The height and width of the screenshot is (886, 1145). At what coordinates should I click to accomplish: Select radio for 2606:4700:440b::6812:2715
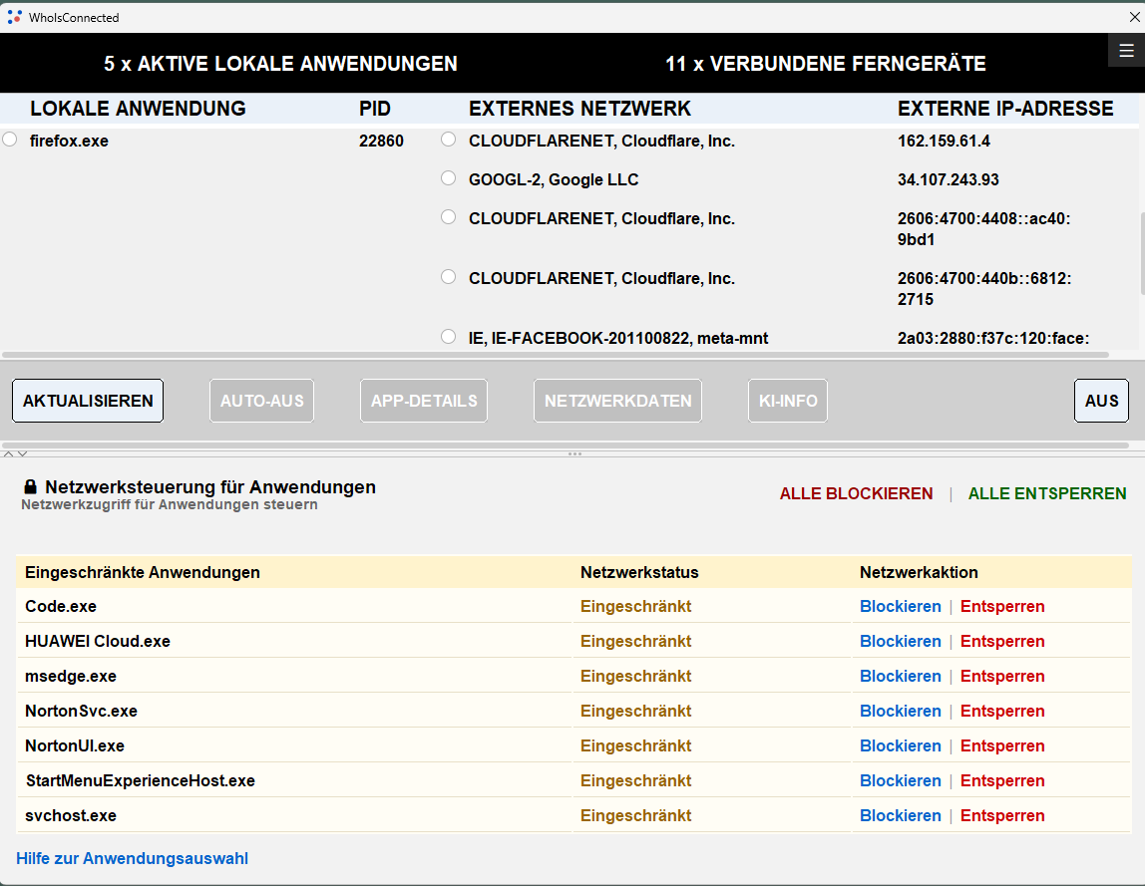[x=449, y=277]
